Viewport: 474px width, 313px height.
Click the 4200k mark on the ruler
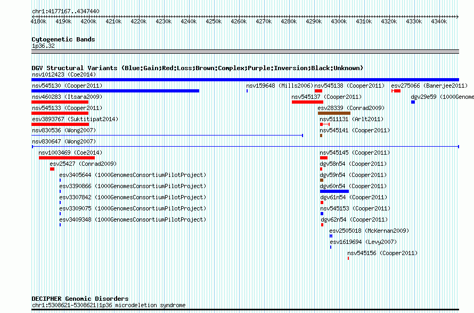click(x=88, y=21)
